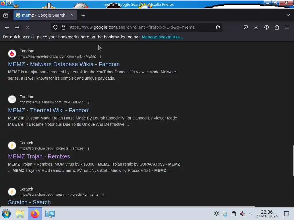The width and height of the screenshot is (294, 220).
Task: Open MEMZ - Thermal Wiki result
Action: tap(49, 110)
